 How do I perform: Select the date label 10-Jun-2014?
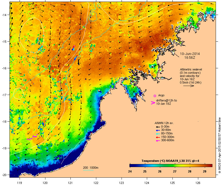[190, 54]
